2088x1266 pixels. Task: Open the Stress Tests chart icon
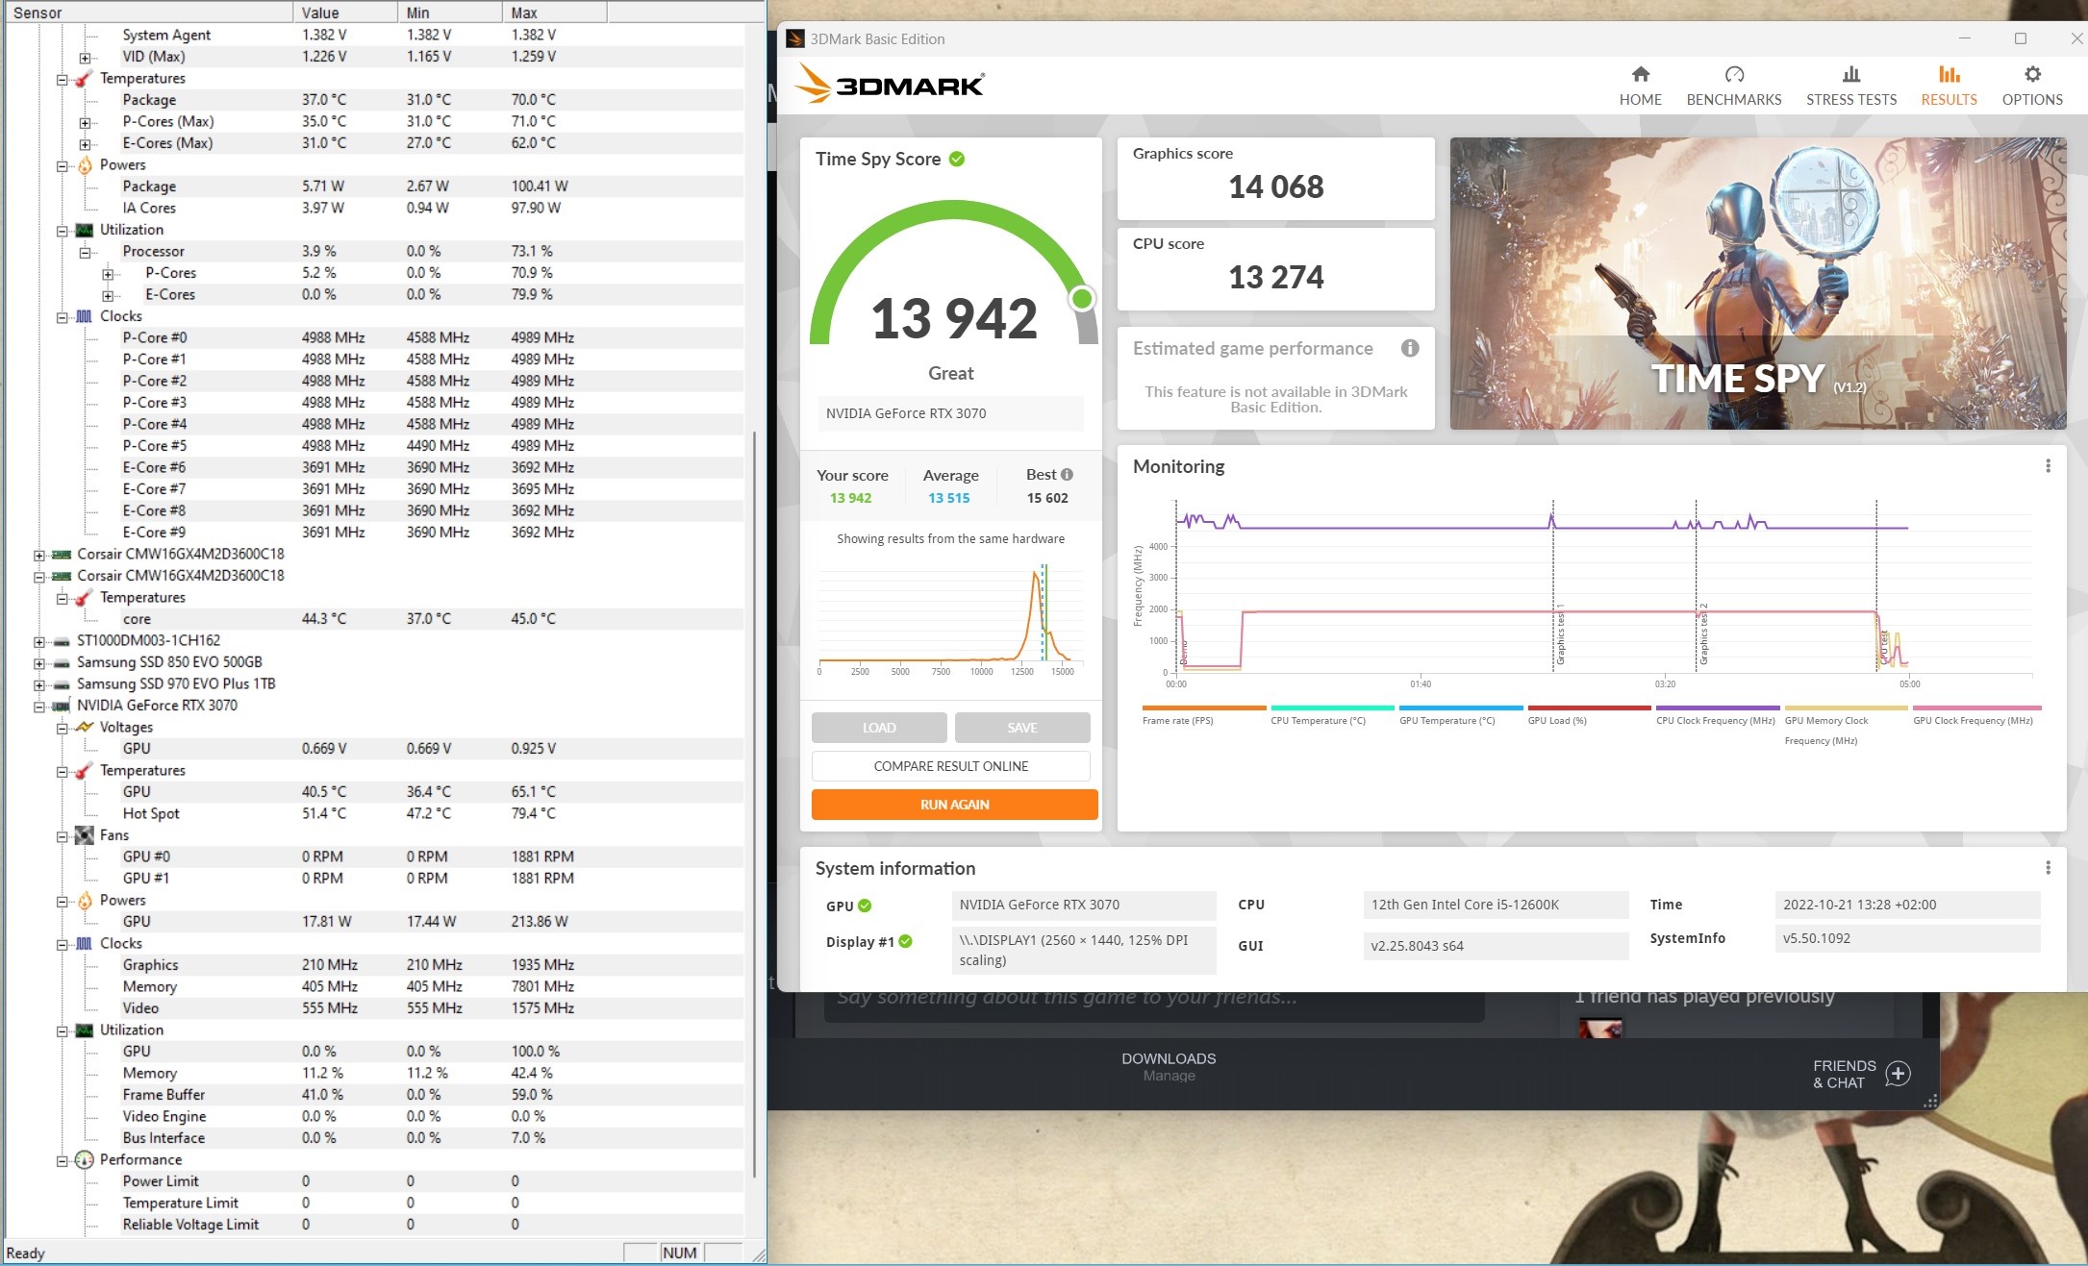1850,74
